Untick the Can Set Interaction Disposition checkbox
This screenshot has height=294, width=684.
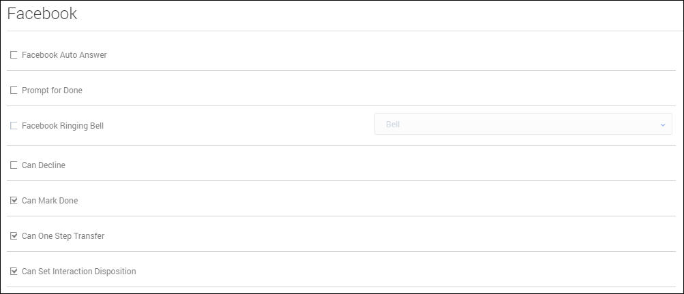point(14,272)
